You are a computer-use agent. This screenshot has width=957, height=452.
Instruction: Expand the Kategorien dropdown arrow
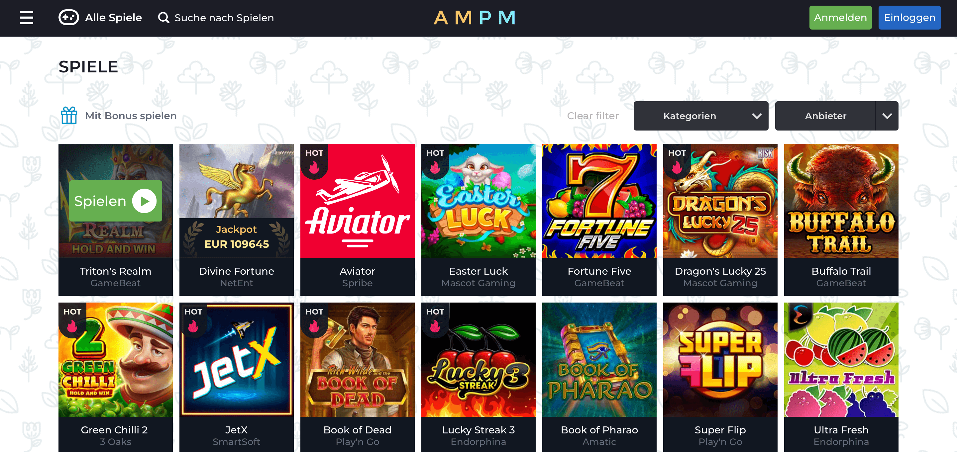pos(757,116)
